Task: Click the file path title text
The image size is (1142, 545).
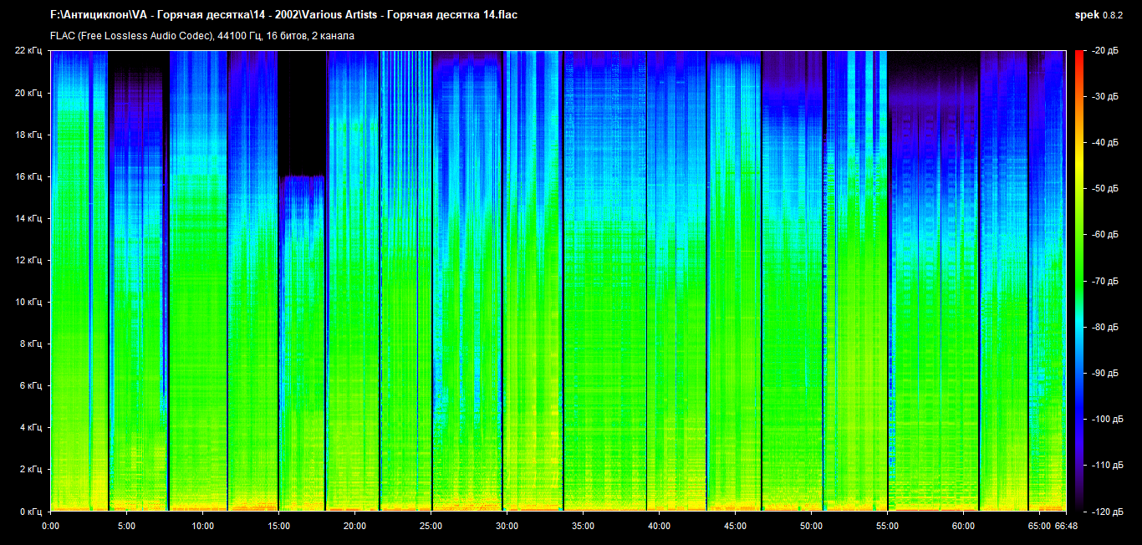Action: pos(283,15)
